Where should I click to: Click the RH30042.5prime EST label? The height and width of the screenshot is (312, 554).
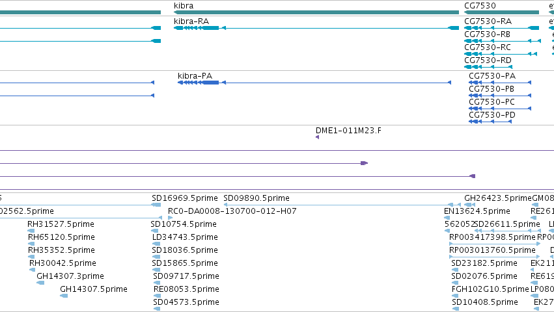click(x=62, y=263)
